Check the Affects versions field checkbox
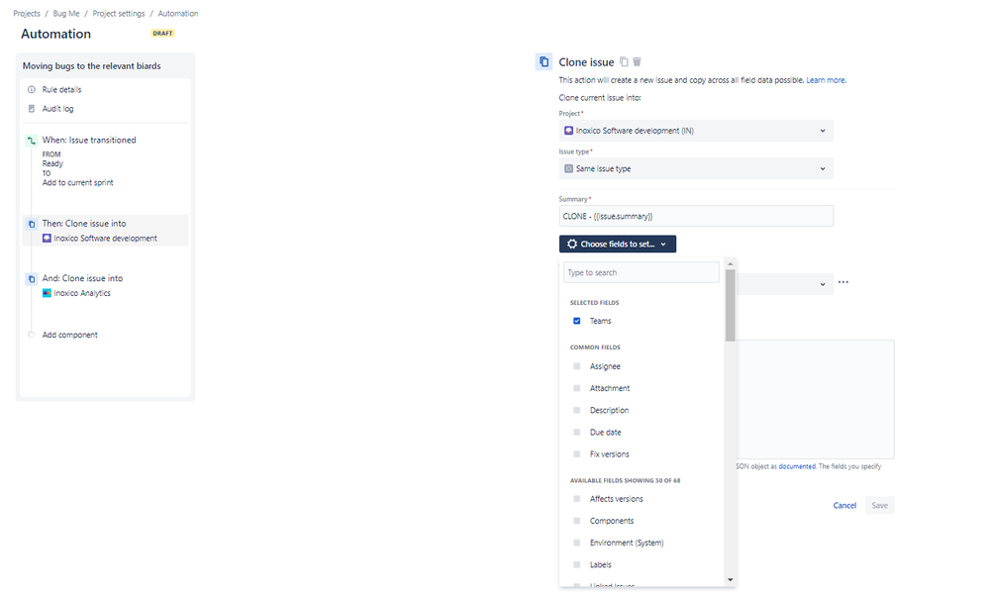 coord(576,499)
